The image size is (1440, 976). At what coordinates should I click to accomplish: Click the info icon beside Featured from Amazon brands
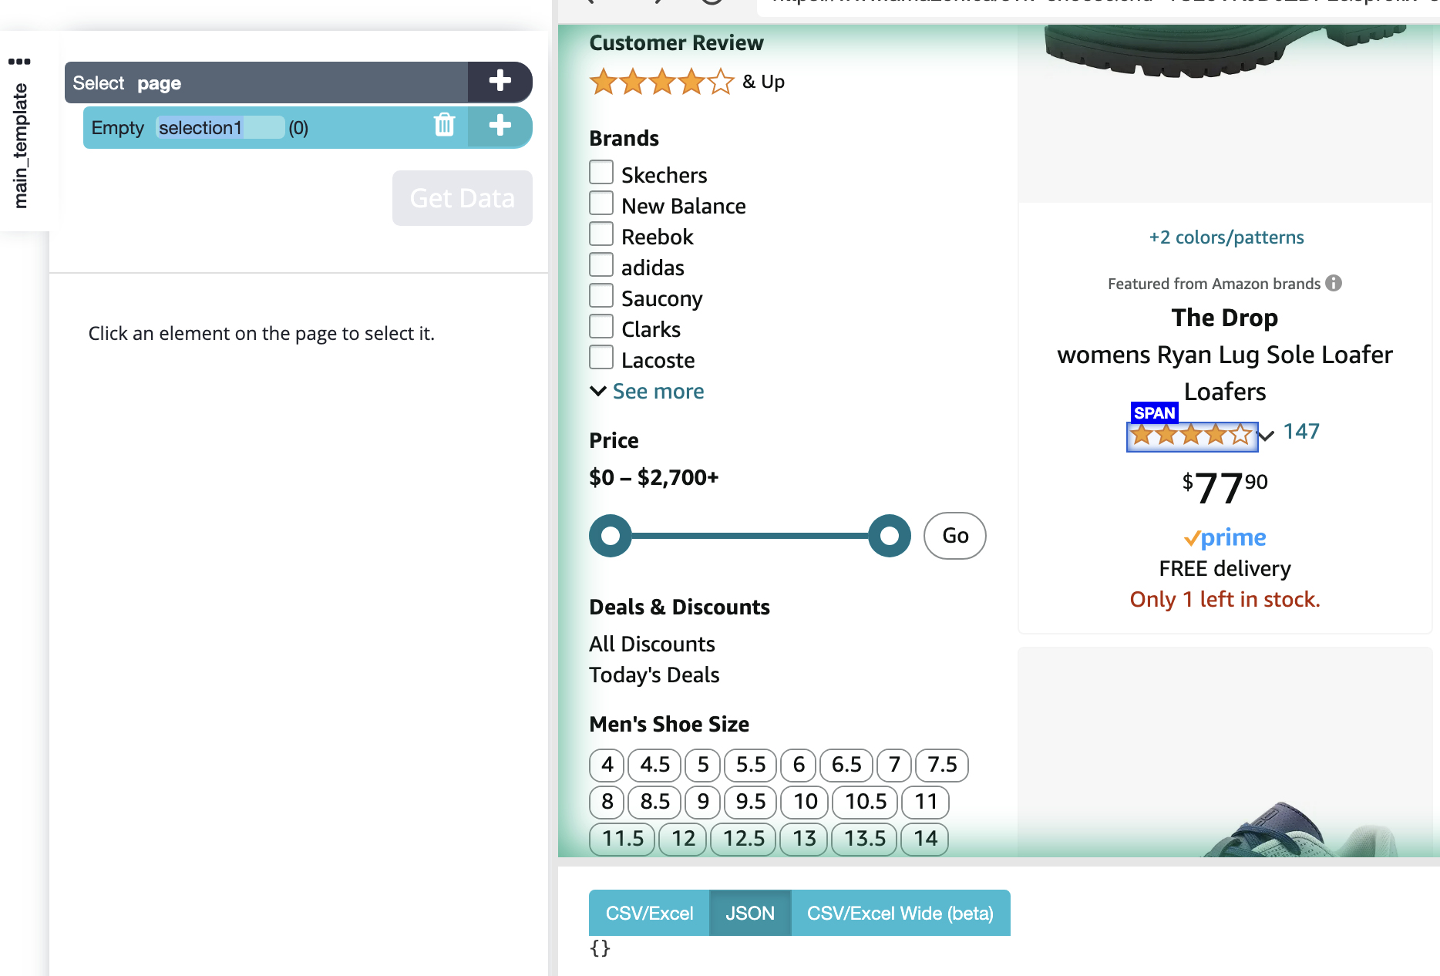(x=1334, y=283)
